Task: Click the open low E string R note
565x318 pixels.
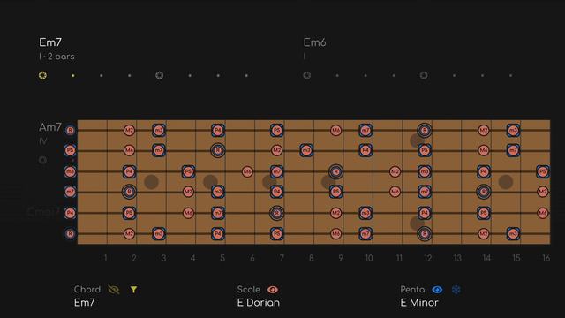Action: click(71, 233)
